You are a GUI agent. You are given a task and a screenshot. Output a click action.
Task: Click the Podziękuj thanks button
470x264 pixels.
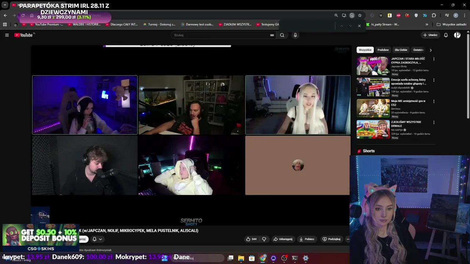(x=331, y=239)
